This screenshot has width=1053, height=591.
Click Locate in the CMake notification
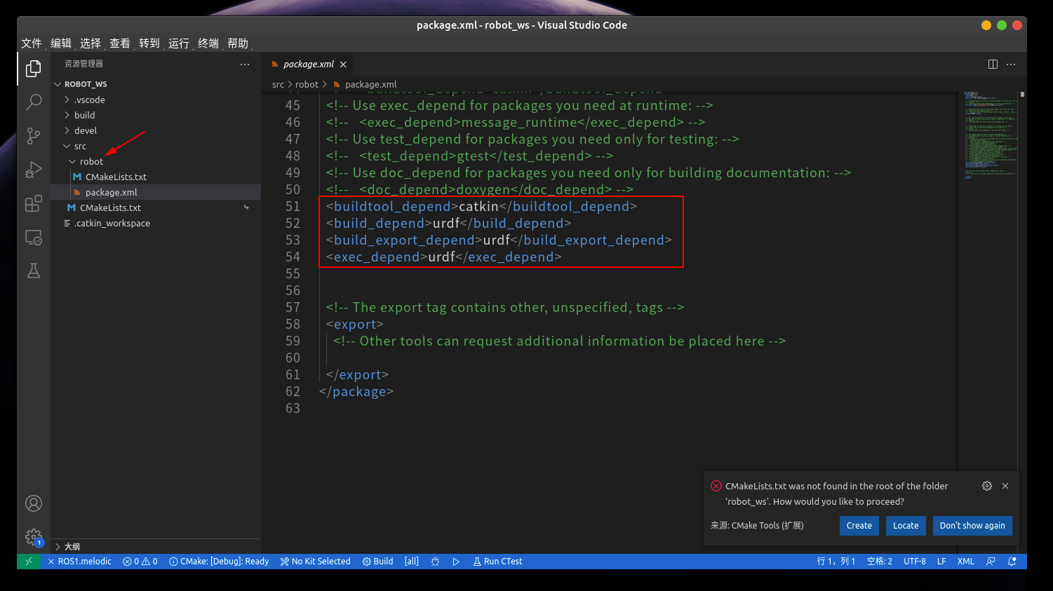coord(906,526)
